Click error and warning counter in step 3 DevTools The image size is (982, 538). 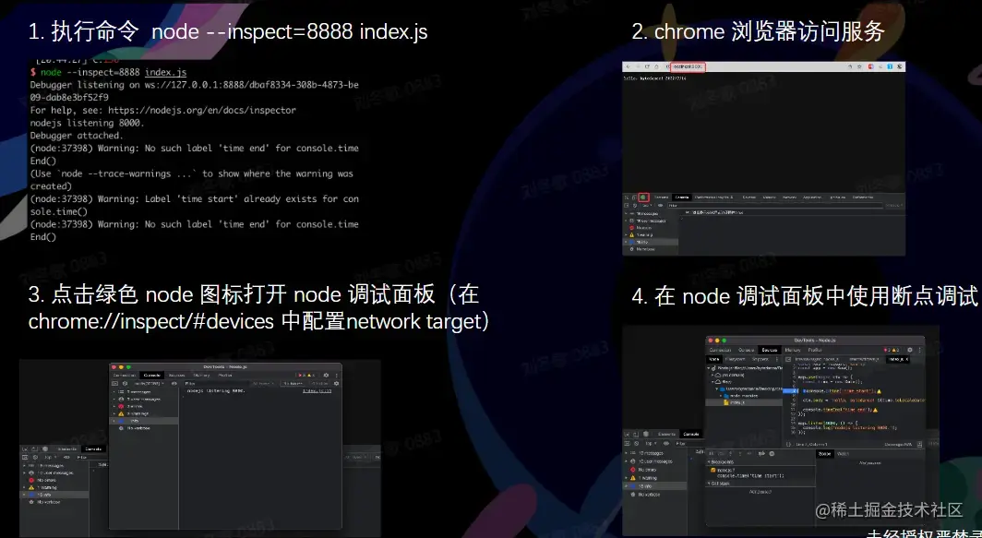click(306, 376)
